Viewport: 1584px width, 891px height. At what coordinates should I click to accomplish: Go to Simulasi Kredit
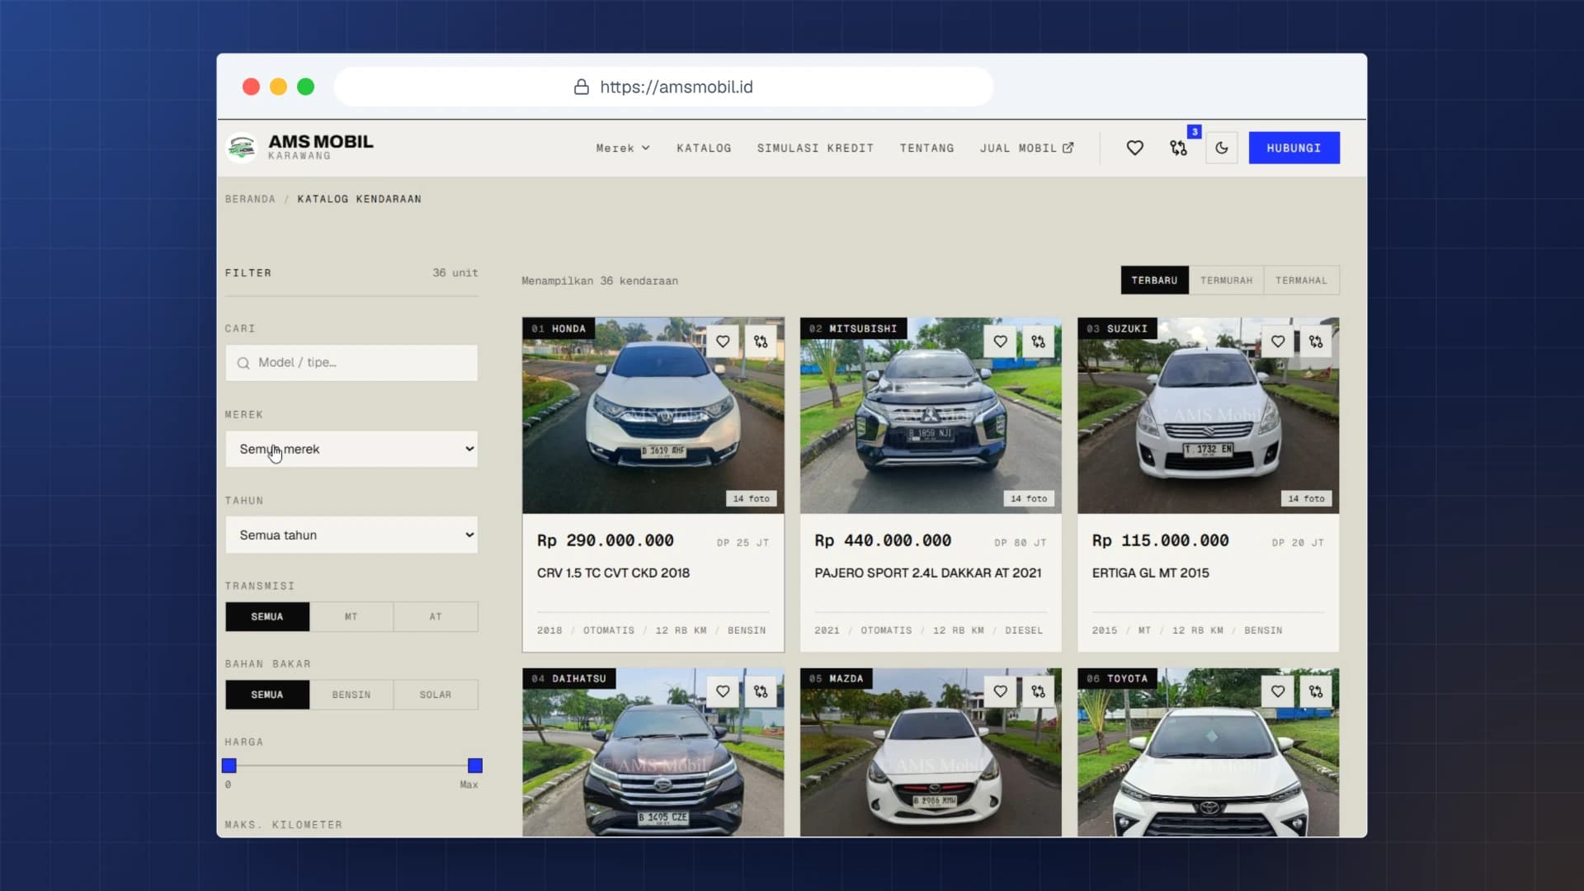(x=815, y=148)
